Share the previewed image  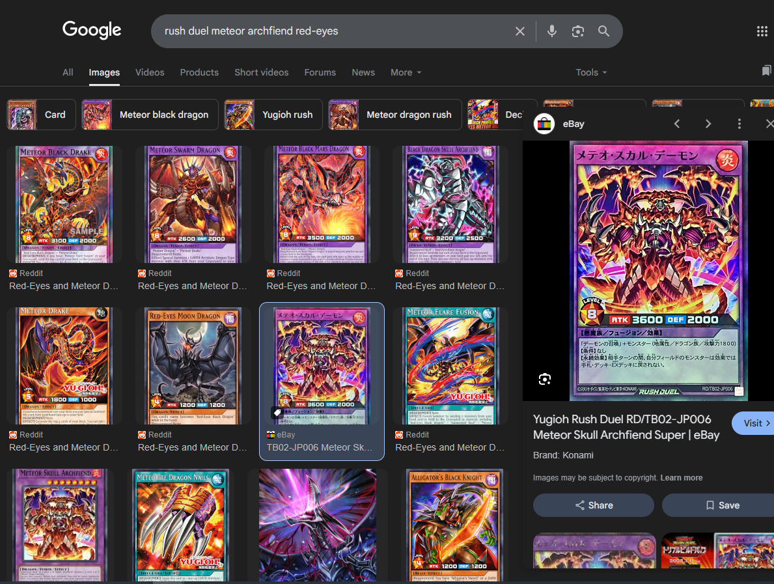(594, 505)
